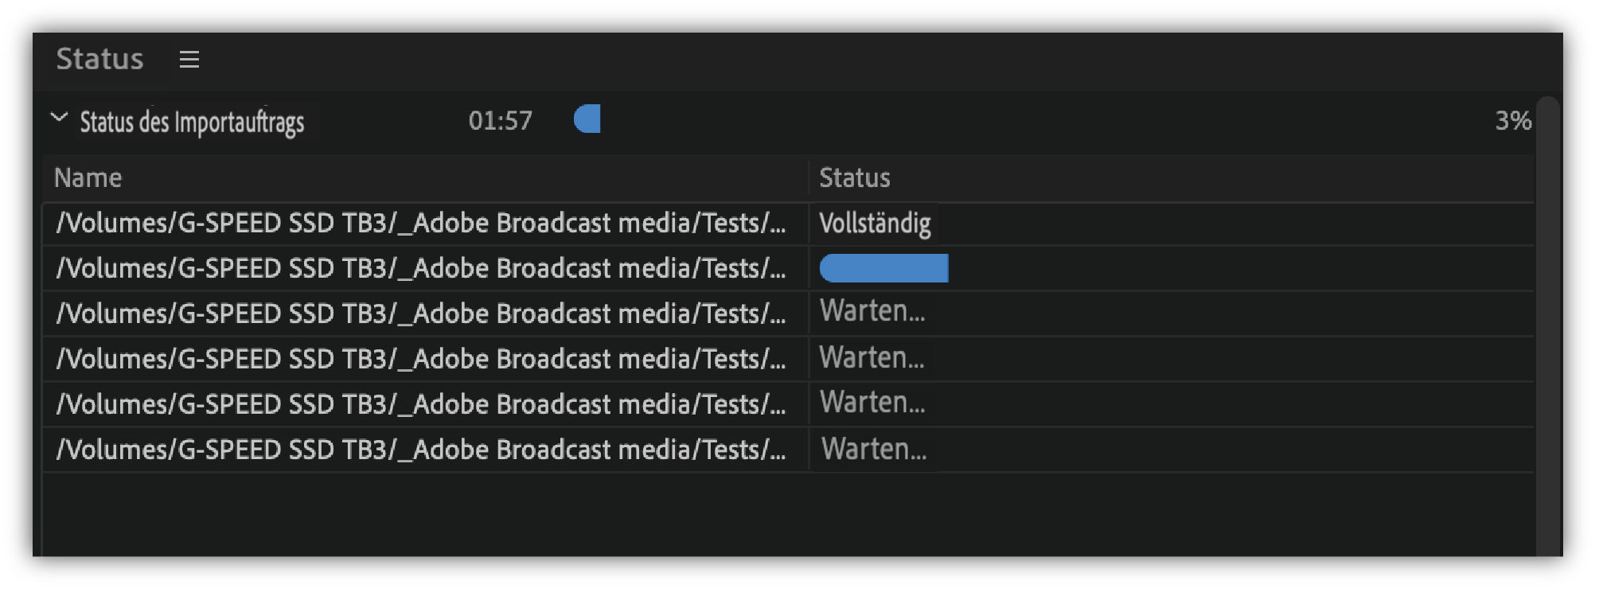Click the vertical scrollbar on the right
The image size is (1599, 592).
pos(1547,318)
